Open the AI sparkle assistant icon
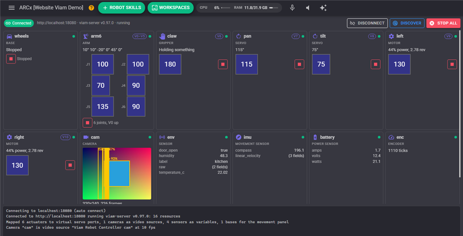 [323, 8]
